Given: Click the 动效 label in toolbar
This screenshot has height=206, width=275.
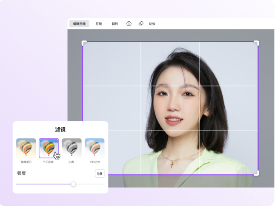Looking at the screenshot, I should (x=152, y=24).
